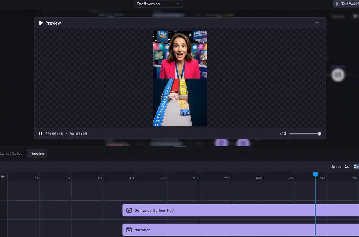Pause the preview playback
The image size is (359, 237).
pyautogui.click(x=41, y=134)
